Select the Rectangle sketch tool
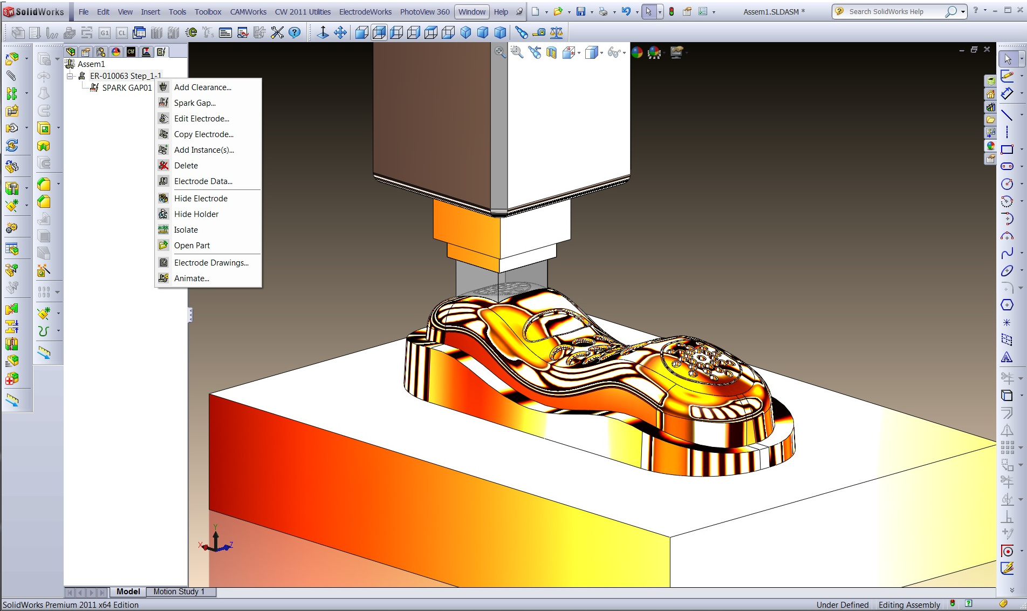 click(x=1007, y=150)
